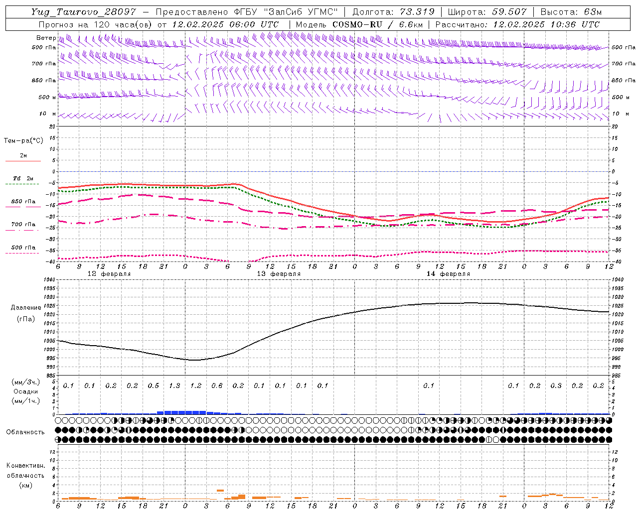This screenshot has height=510, width=638.
Task: Click the '13 февраля' date label
Action: click(279, 274)
